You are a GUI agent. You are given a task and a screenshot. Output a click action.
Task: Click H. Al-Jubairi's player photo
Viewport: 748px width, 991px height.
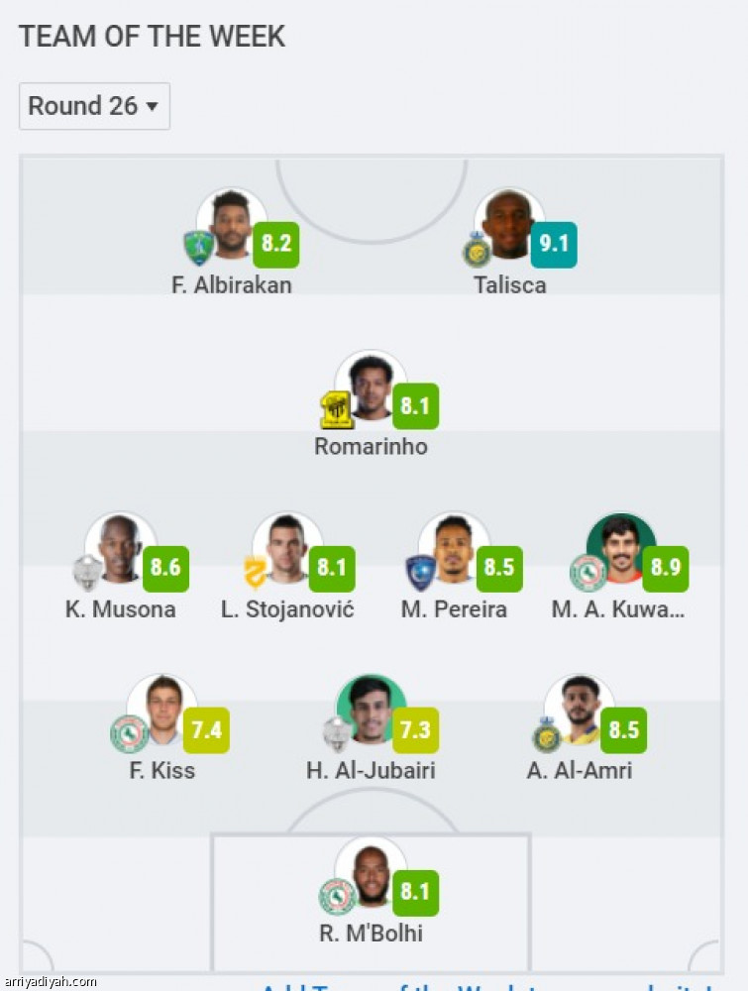pos(372,709)
